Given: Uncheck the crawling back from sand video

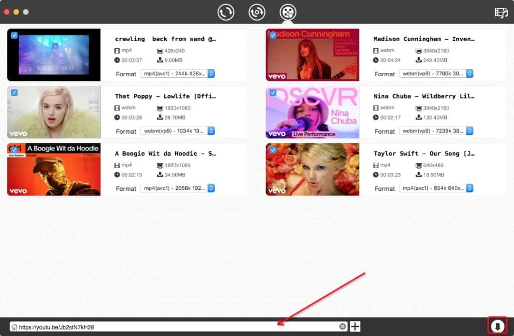Looking at the screenshot, I should [14, 35].
